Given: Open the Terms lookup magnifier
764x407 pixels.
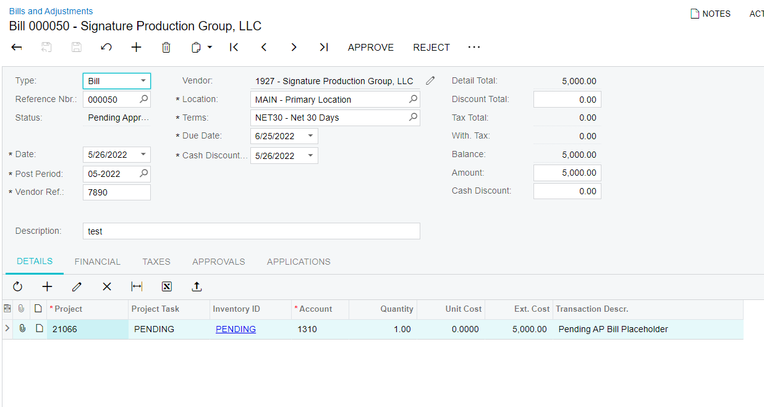Looking at the screenshot, I should [413, 117].
